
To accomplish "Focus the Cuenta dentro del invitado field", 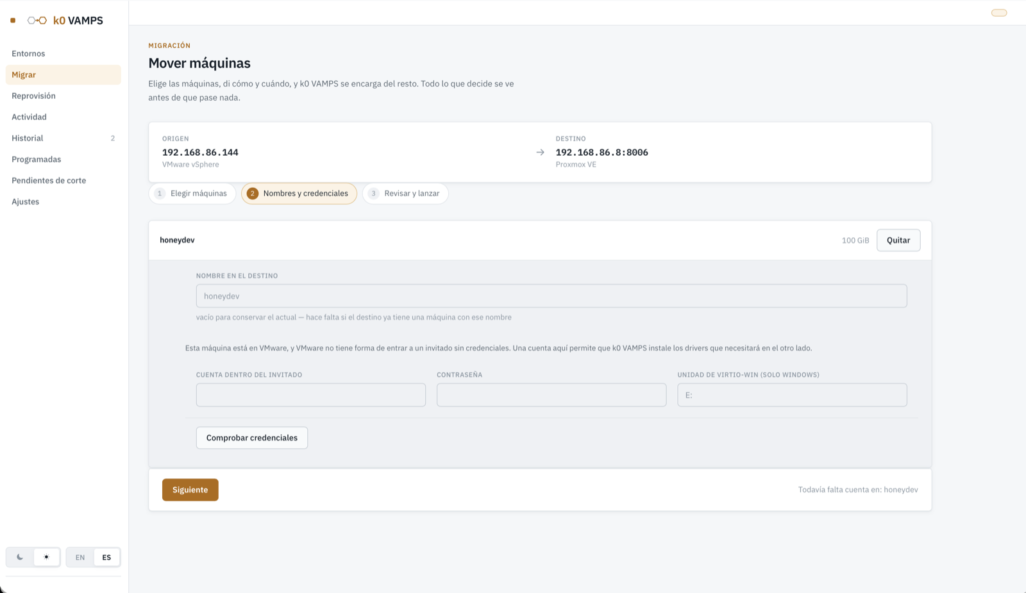I will pos(311,395).
